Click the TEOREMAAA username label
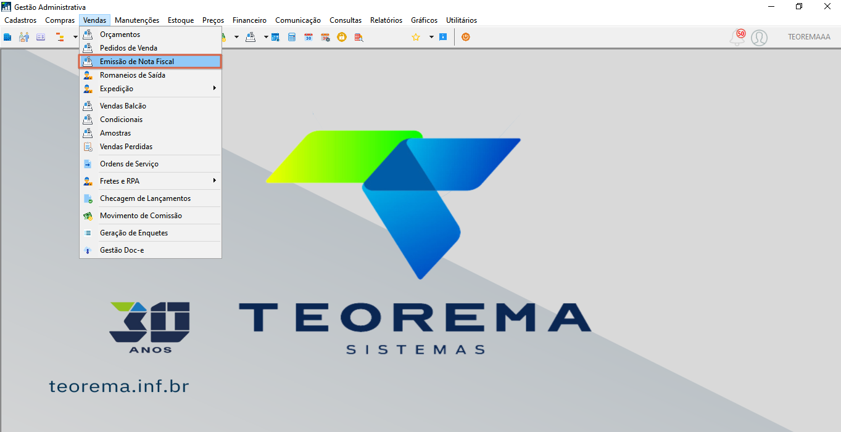Screen dimensions: 841x432 809,37
